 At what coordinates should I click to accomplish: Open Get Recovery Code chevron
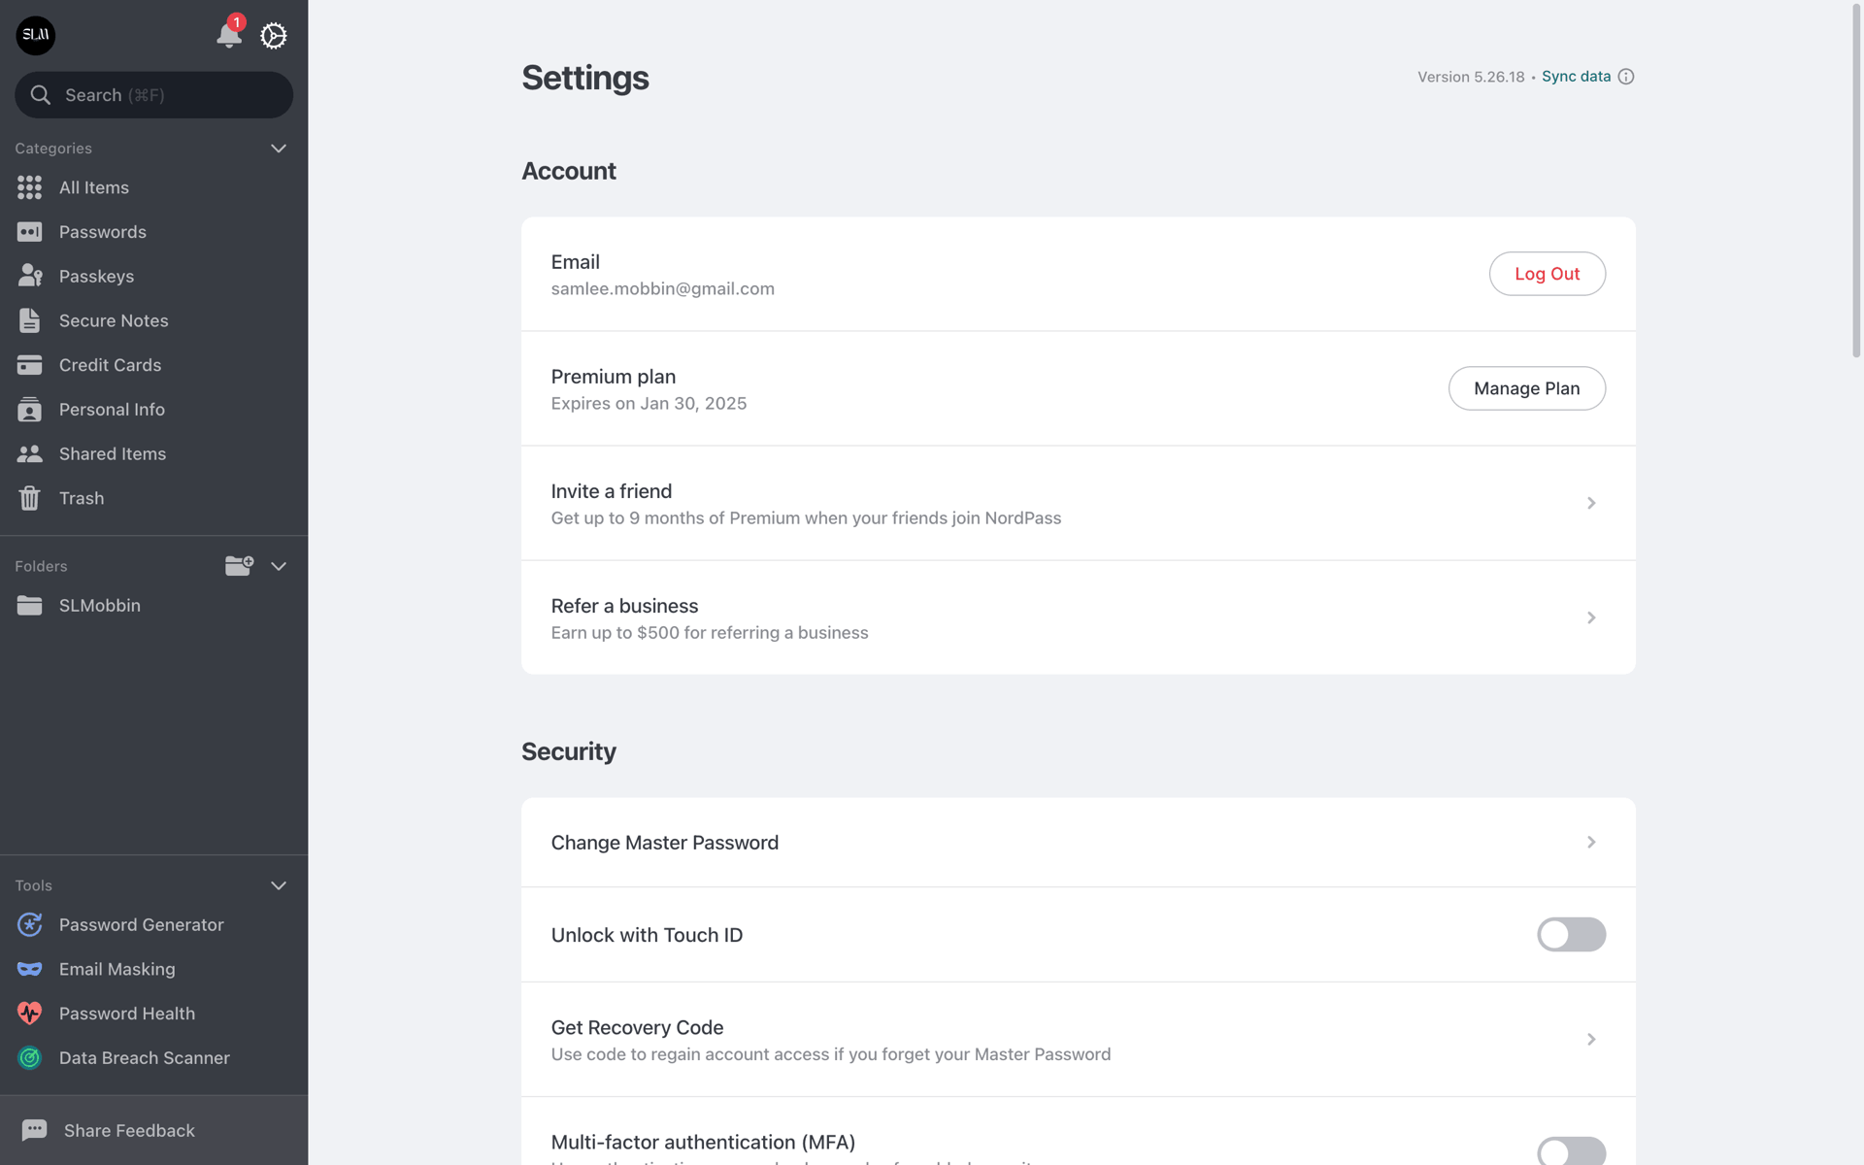pyautogui.click(x=1591, y=1039)
